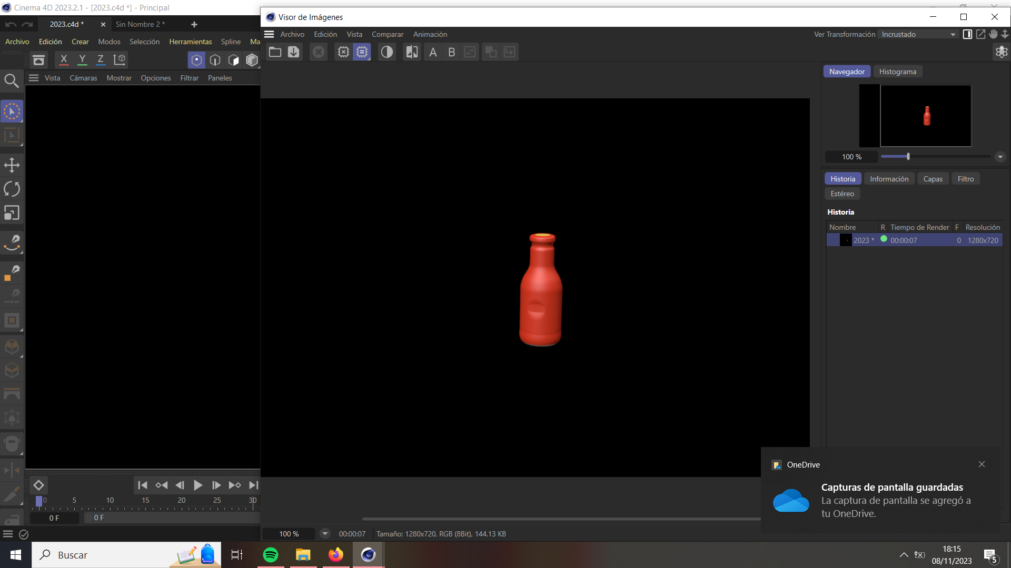Switch to the Histograma tab
Viewport: 1011px width, 568px height.
[898, 72]
